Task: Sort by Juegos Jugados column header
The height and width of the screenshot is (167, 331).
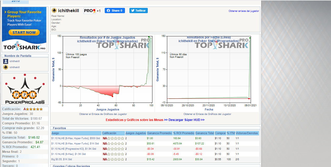Action: pyautogui.click(x=135, y=133)
